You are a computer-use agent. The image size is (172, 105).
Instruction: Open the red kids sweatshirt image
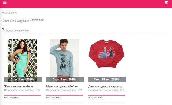(x=107, y=54)
